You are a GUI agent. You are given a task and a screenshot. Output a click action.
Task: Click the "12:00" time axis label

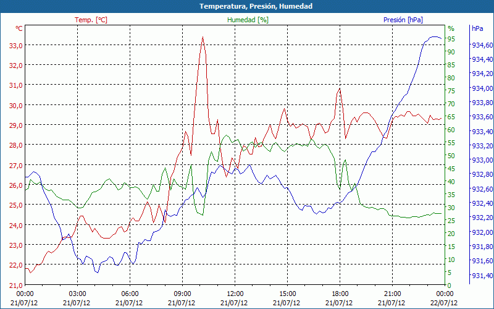click(x=235, y=294)
